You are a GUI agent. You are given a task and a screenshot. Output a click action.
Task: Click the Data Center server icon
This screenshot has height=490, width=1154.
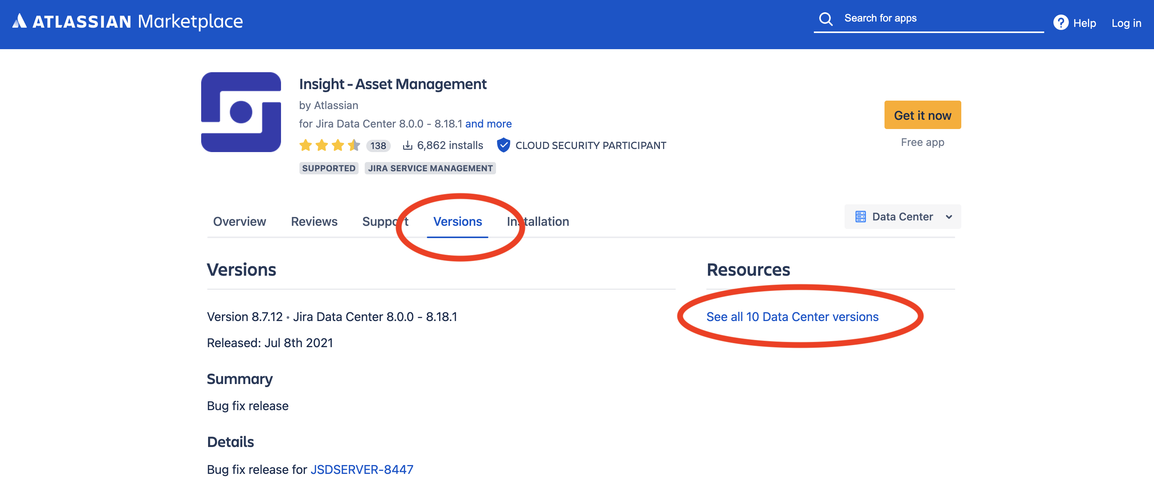coord(860,217)
